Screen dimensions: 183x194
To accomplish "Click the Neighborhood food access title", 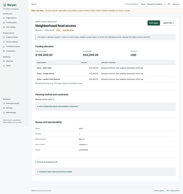I will (55, 26).
